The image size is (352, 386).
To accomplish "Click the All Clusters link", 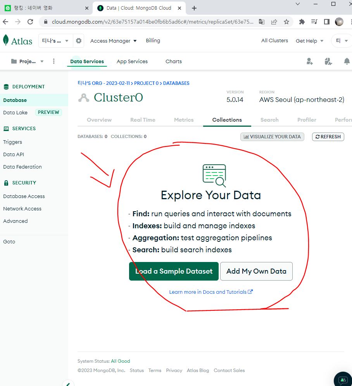I will 274,40.
